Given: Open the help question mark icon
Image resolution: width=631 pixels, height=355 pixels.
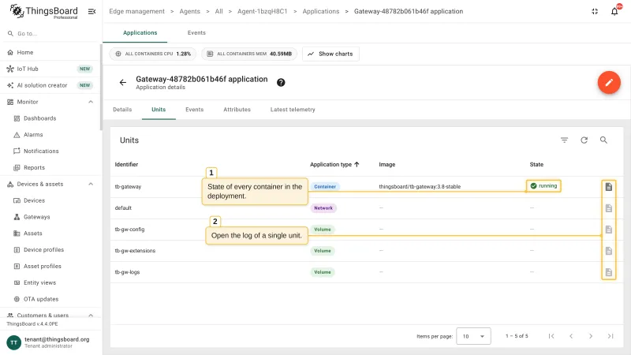Looking at the screenshot, I should (281, 83).
